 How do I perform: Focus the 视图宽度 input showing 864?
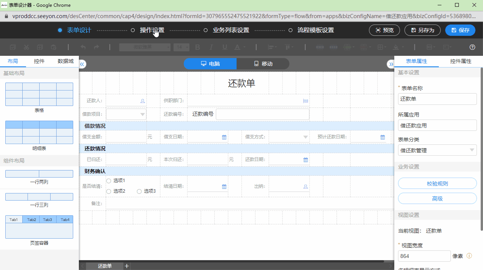[425, 256]
